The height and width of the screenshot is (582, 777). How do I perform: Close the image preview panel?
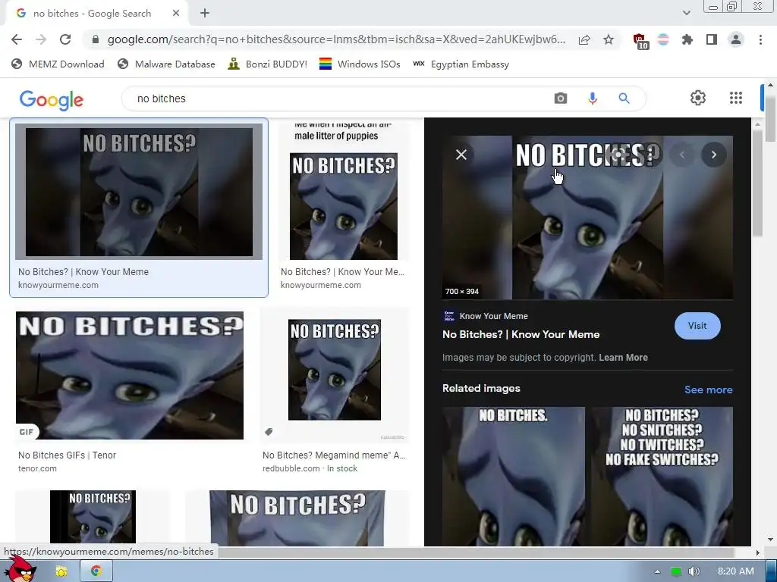461,155
